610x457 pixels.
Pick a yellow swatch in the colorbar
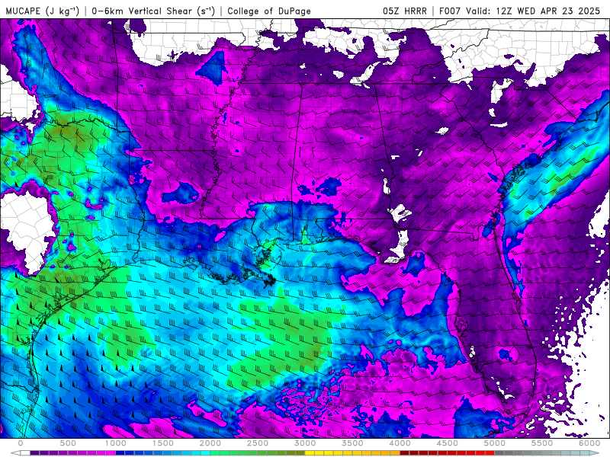pos(310,453)
